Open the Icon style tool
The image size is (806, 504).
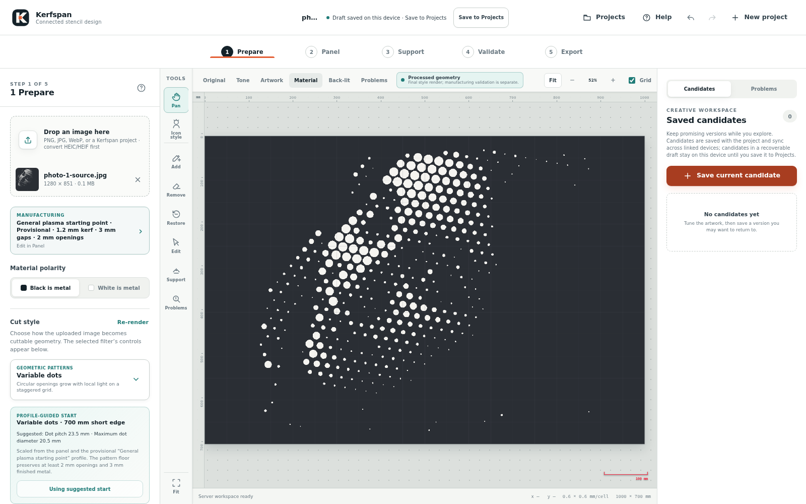tap(176, 129)
